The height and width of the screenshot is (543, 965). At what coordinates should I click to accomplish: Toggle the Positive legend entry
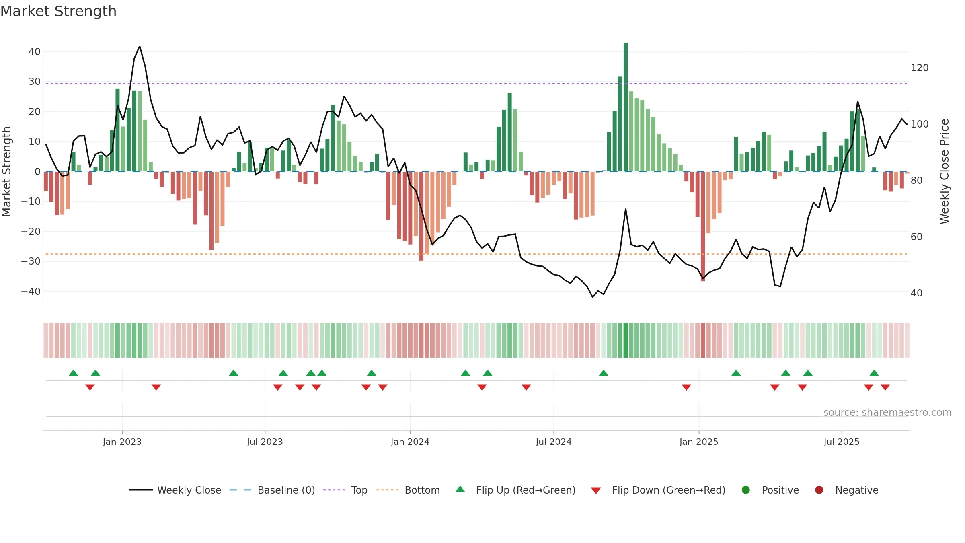[x=770, y=490]
